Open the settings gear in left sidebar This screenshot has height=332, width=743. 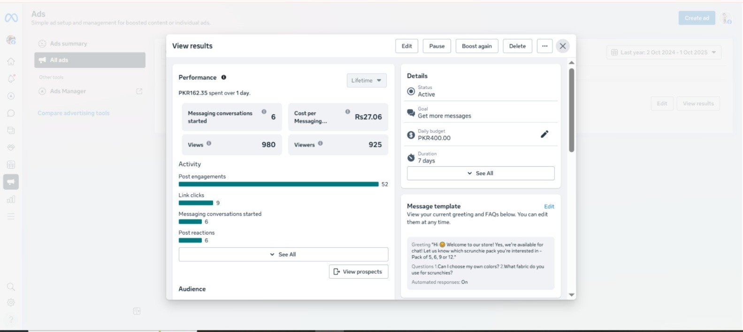click(x=11, y=302)
